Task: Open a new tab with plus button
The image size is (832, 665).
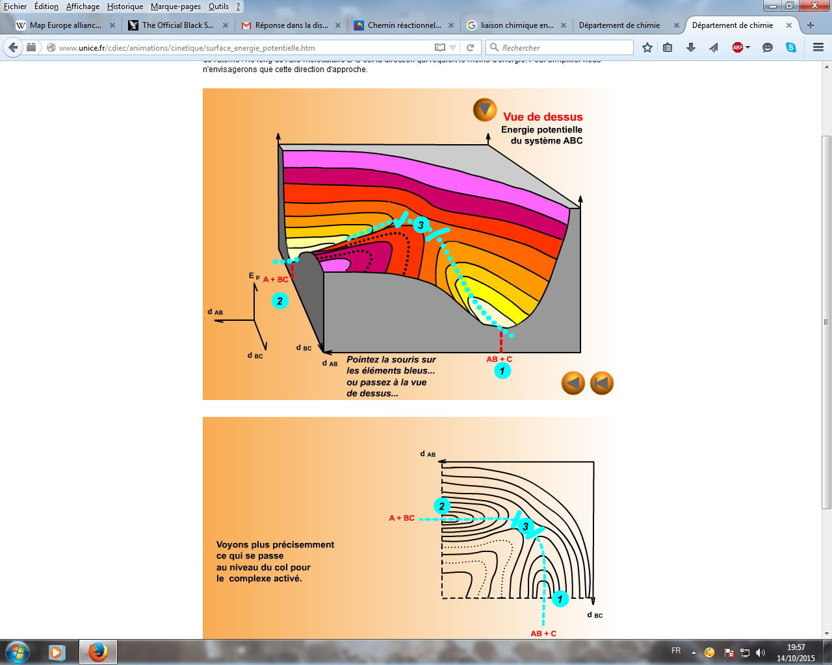Action: click(x=811, y=25)
